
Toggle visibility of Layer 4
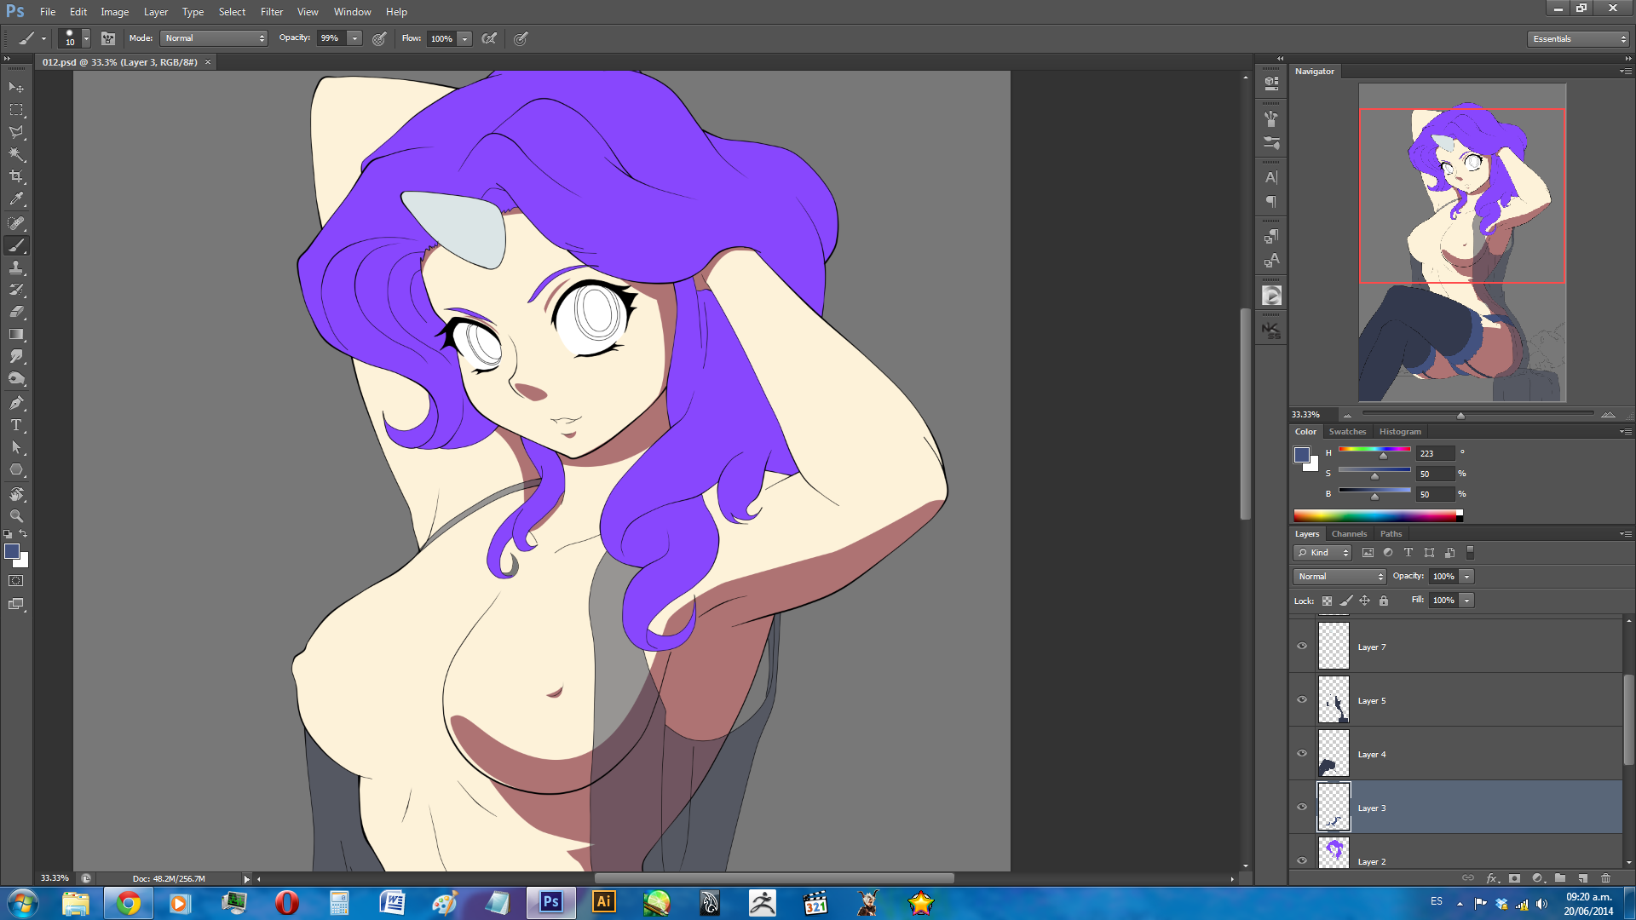[1302, 753]
